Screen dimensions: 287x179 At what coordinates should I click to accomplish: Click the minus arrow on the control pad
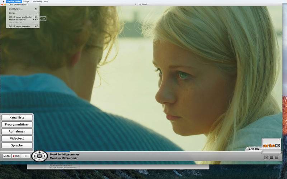click(x=39, y=160)
